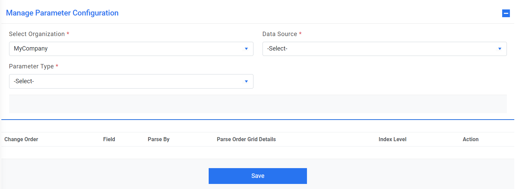Click the Parse Order Grid Details header

[246, 139]
